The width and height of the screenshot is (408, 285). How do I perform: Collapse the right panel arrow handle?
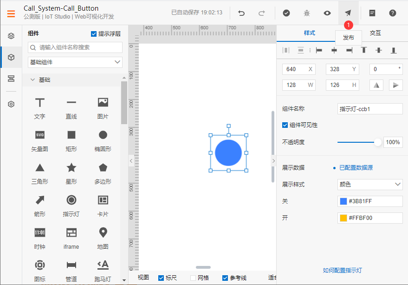click(273, 161)
